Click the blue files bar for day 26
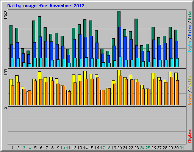 click(x=154, y=49)
